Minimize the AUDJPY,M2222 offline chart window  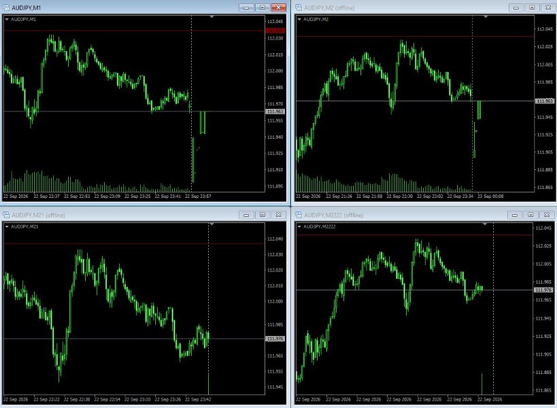tap(514, 215)
